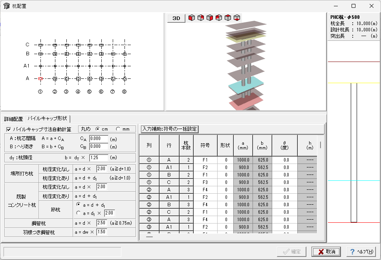Click the CB value input field
381x260 pixels.
(99, 146)
